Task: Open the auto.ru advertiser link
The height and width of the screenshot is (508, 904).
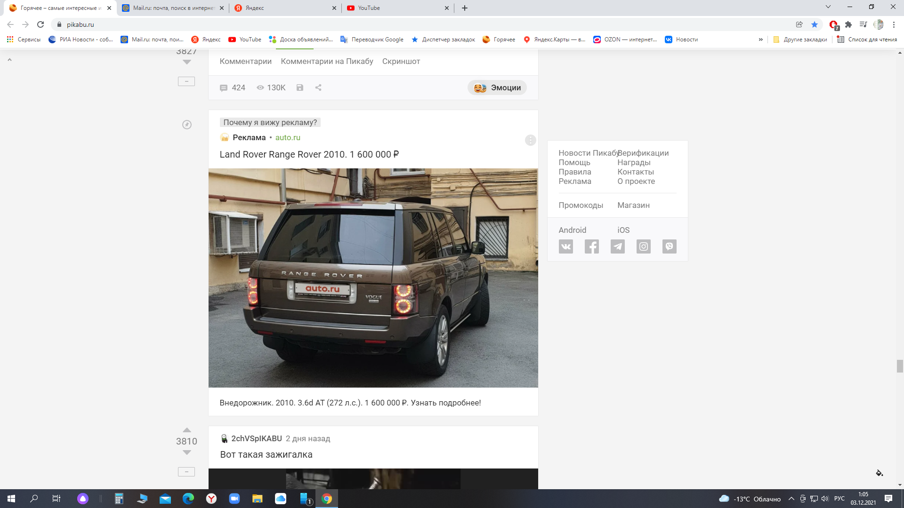Action: point(288,137)
